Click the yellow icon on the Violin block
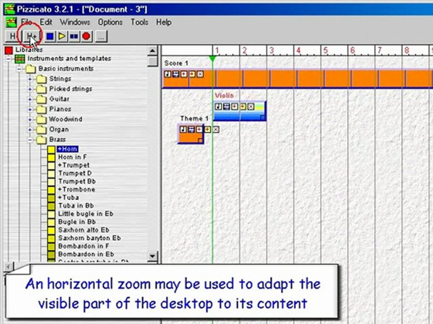Image resolution: width=433 pixels, height=324 pixels. [x=243, y=107]
